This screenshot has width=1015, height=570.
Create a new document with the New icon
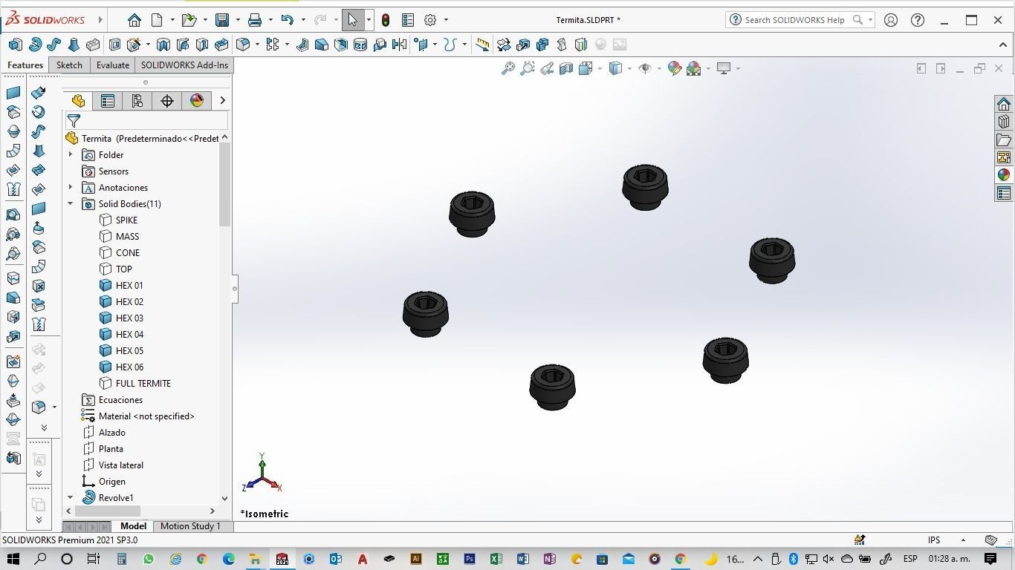(x=157, y=20)
